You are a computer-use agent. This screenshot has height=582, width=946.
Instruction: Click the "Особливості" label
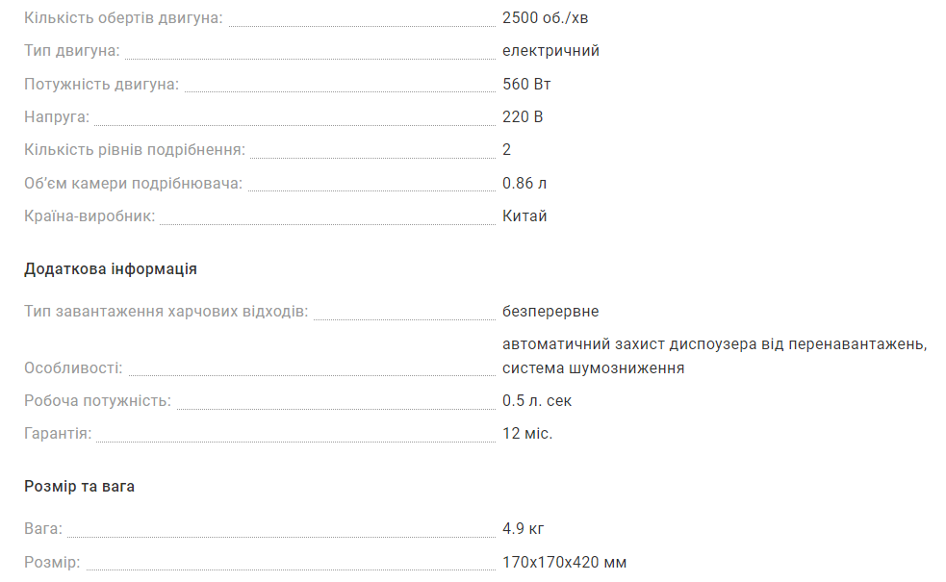[73, 368]
